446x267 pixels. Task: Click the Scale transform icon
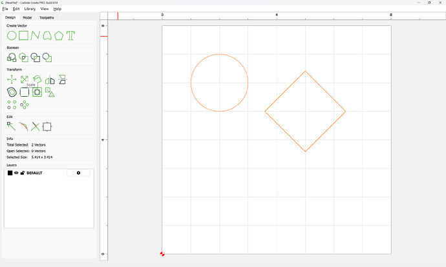coord(24,80)
